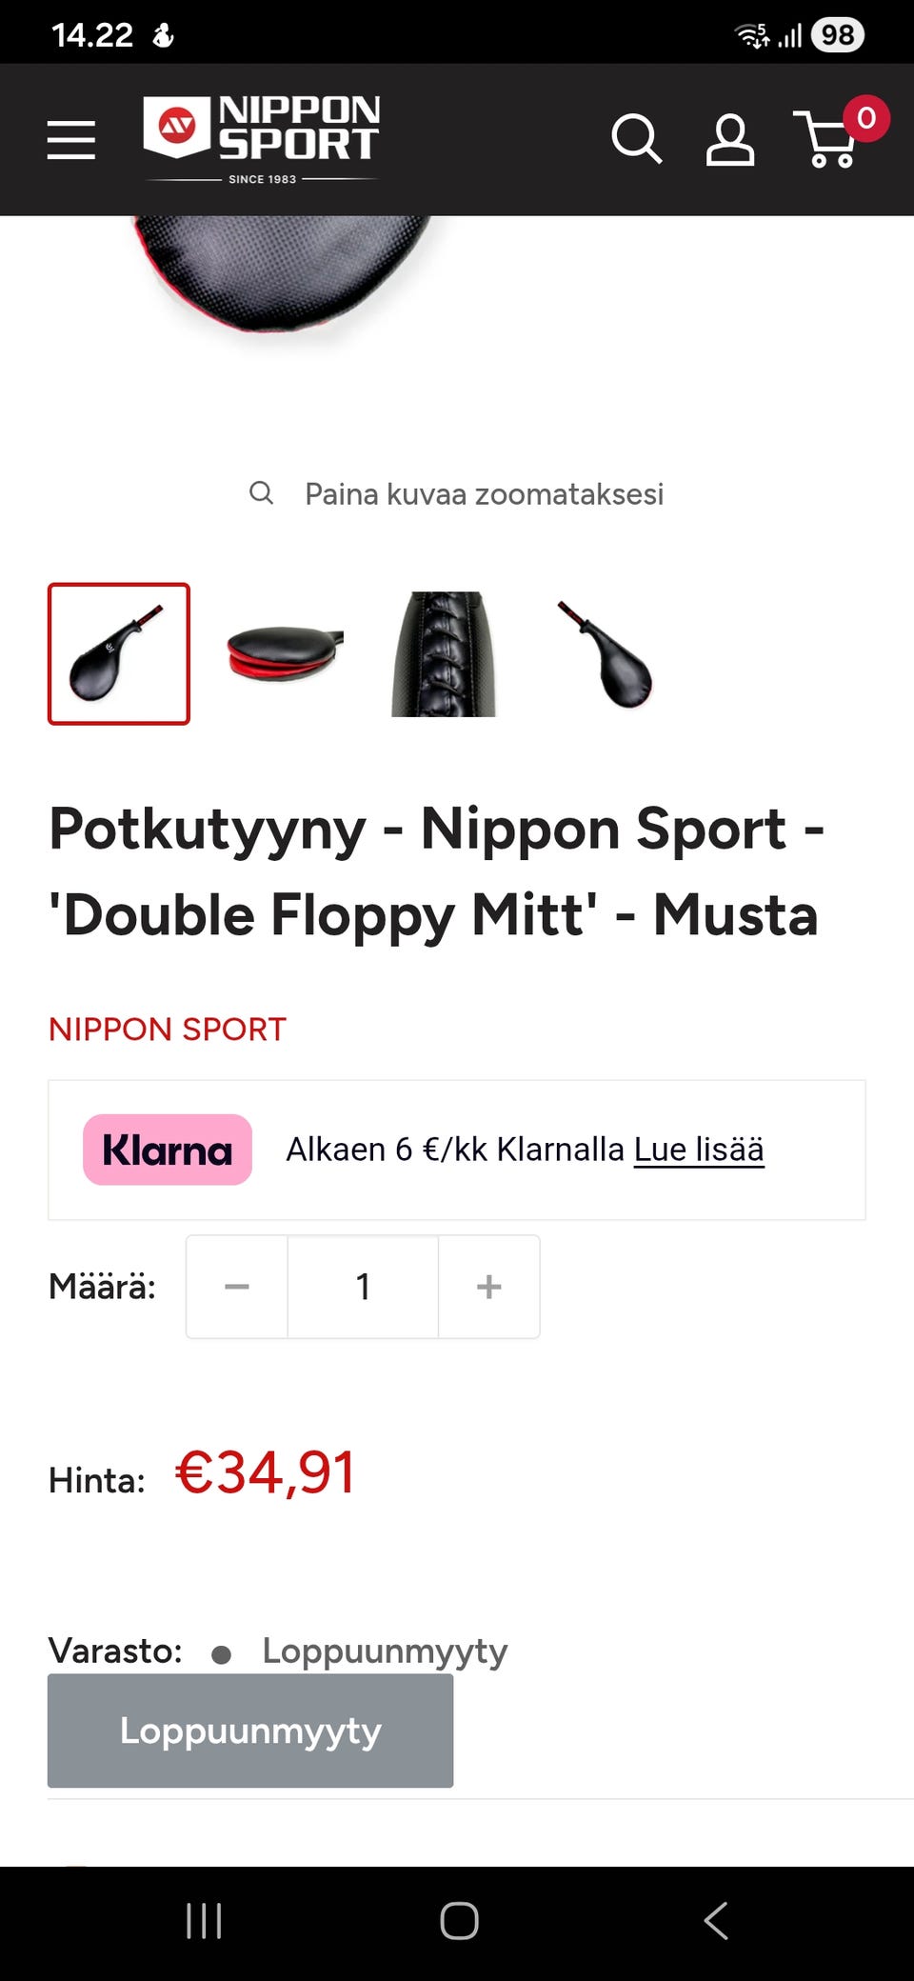Select the first mitt thumbnail
914x1981 pixels.
point(119,653)
